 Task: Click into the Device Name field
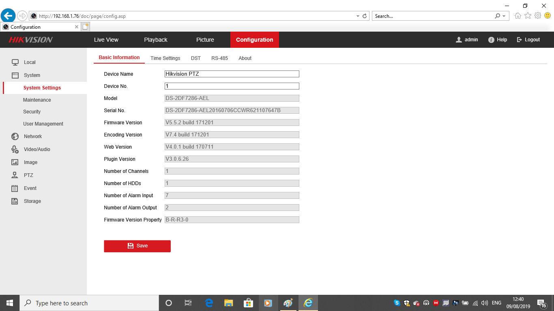tap(232, 74)
